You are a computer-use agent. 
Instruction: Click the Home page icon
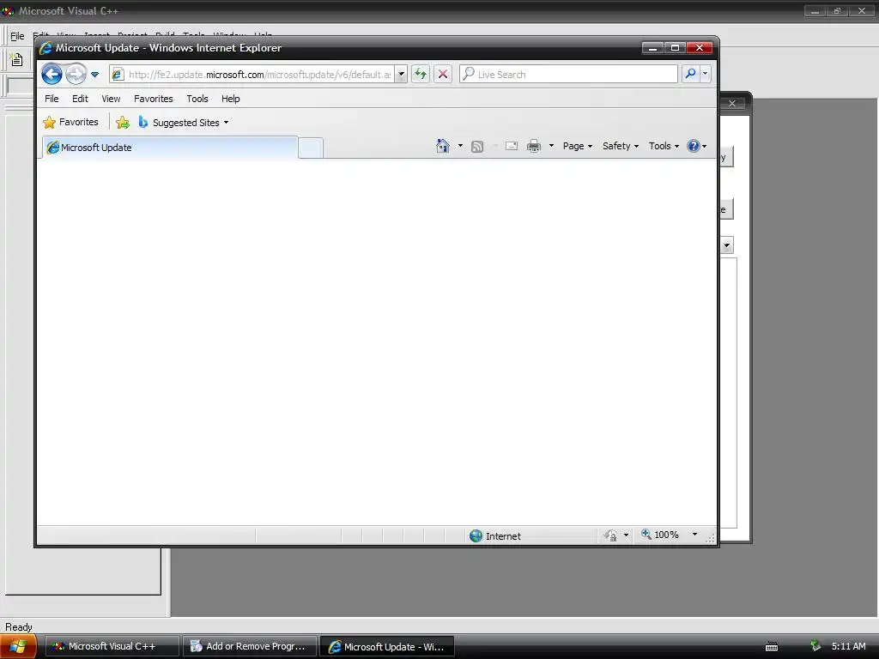pos(443,146)
